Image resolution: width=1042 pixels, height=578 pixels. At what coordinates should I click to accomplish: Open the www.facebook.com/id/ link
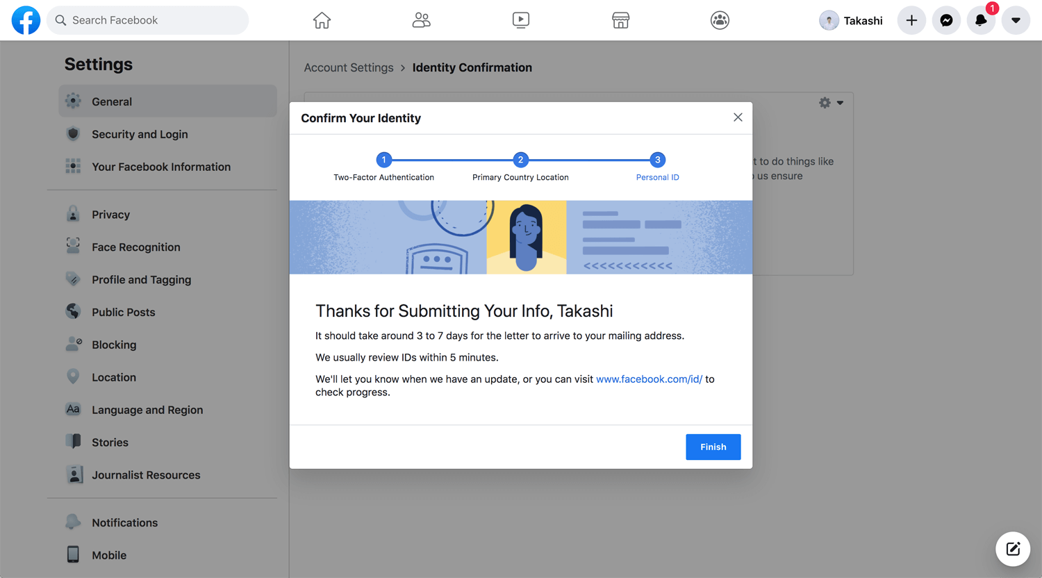coord(649,379)
